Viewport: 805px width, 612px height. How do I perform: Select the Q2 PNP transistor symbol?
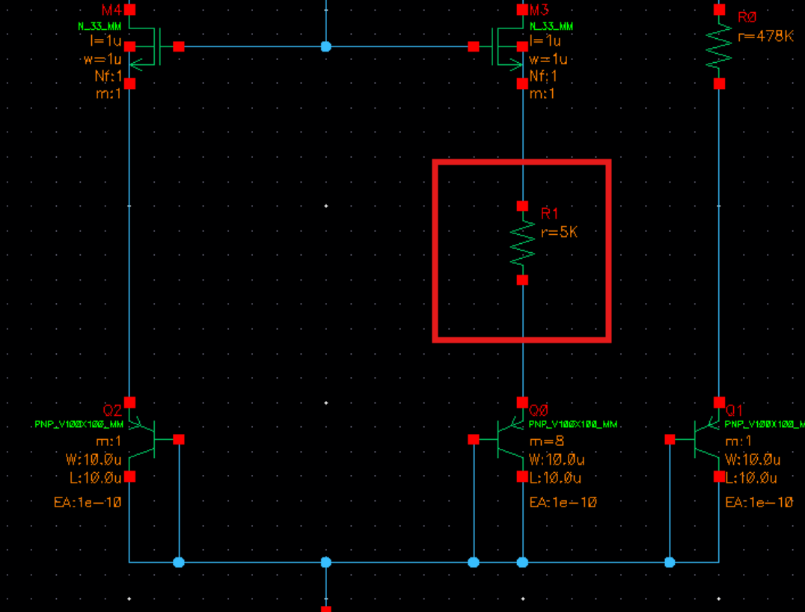pos(143,439)
